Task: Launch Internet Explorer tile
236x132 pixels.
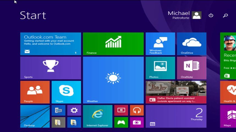Action: coord(97,116)
